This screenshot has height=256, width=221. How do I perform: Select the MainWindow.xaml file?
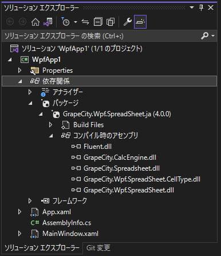point(70,234)
